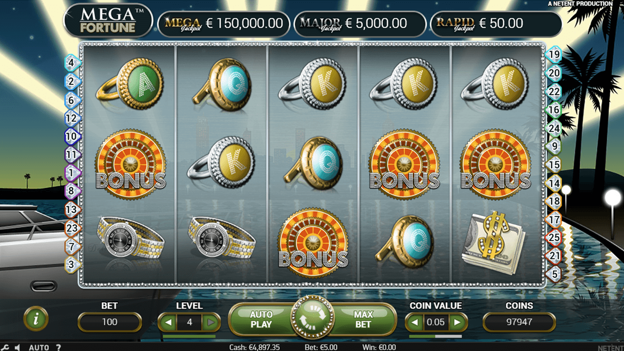
Task: Toggle AUTO in the bottom bar
Action: [x=39, y=347]
